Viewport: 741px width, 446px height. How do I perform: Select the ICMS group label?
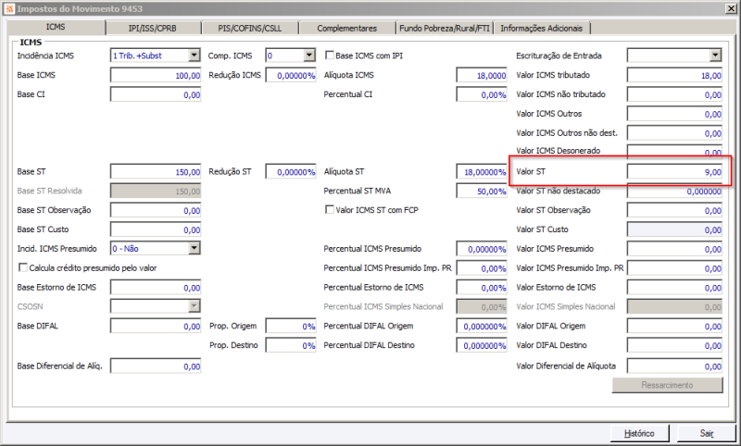[x=31, y=43]
